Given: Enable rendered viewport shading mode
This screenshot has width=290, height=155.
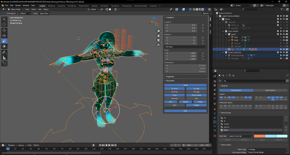Looking at the screenshot, I should [x=203, y=9].
